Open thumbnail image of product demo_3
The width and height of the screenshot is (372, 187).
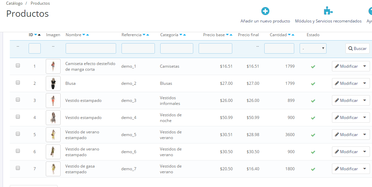(53, 101)
